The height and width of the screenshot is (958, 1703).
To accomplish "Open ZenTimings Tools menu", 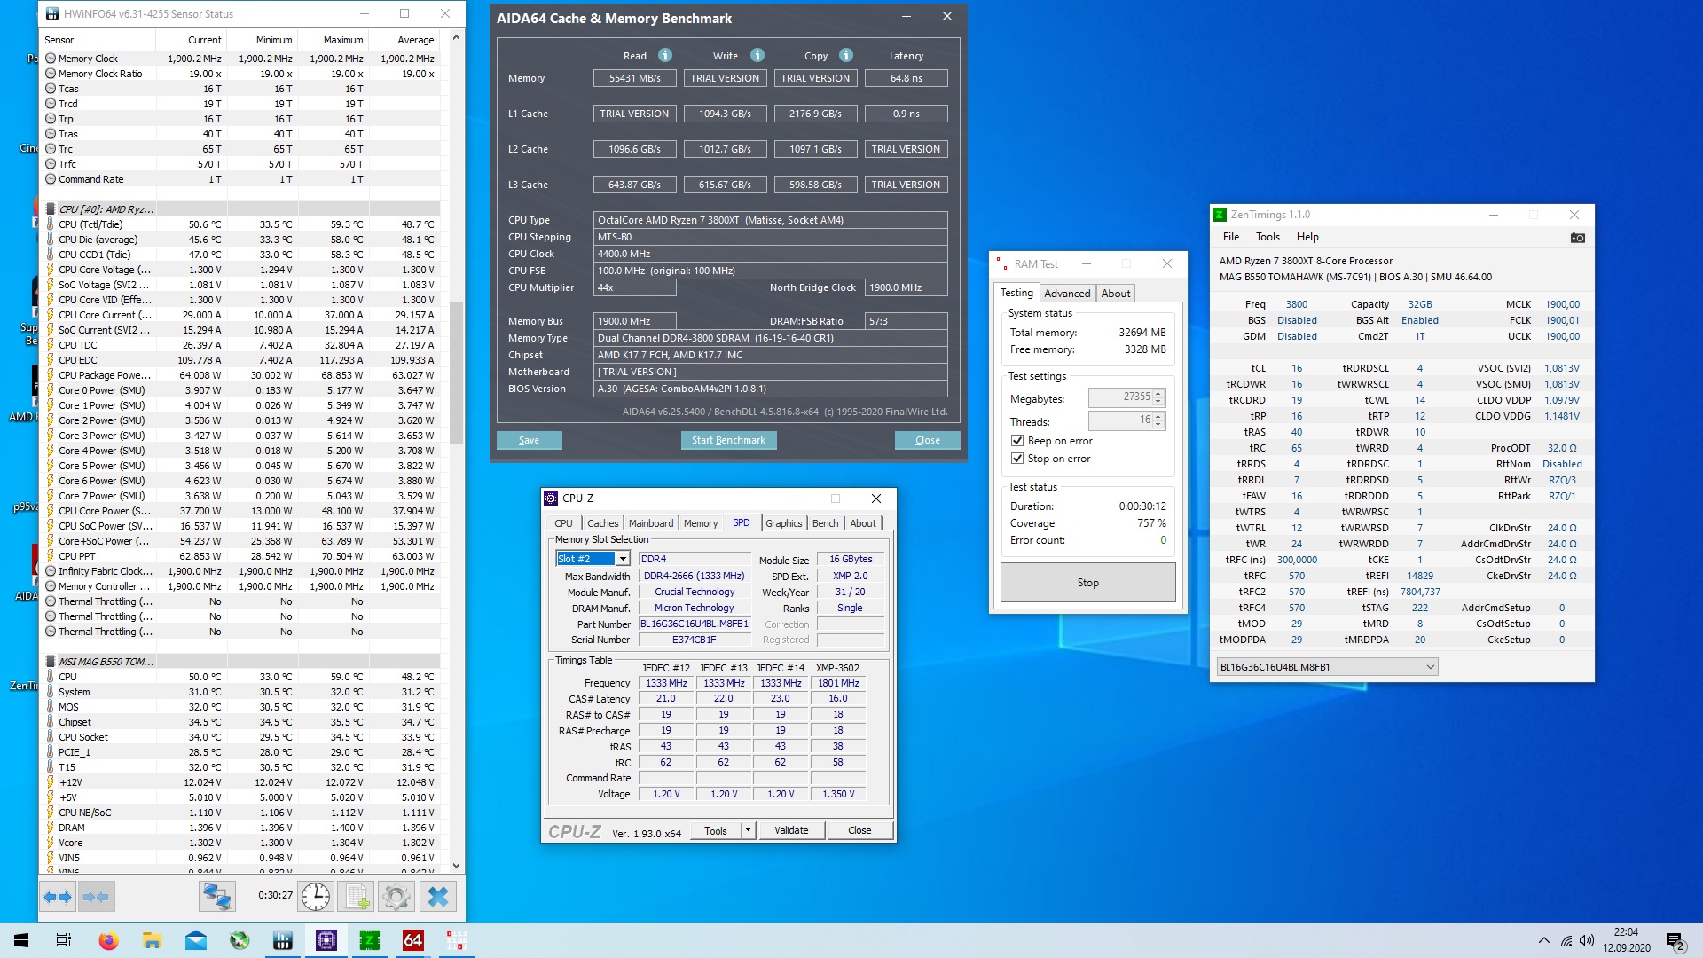I will [x=1267, y=237].
